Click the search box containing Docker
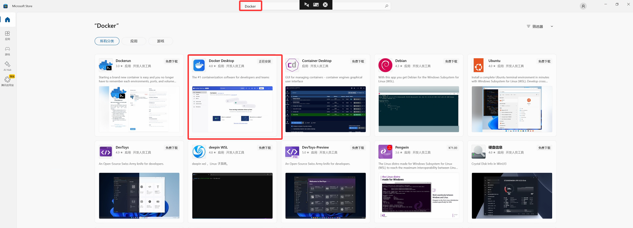This screenshot has width=633, height=228. pyautogui.click(x=315, y=6)
